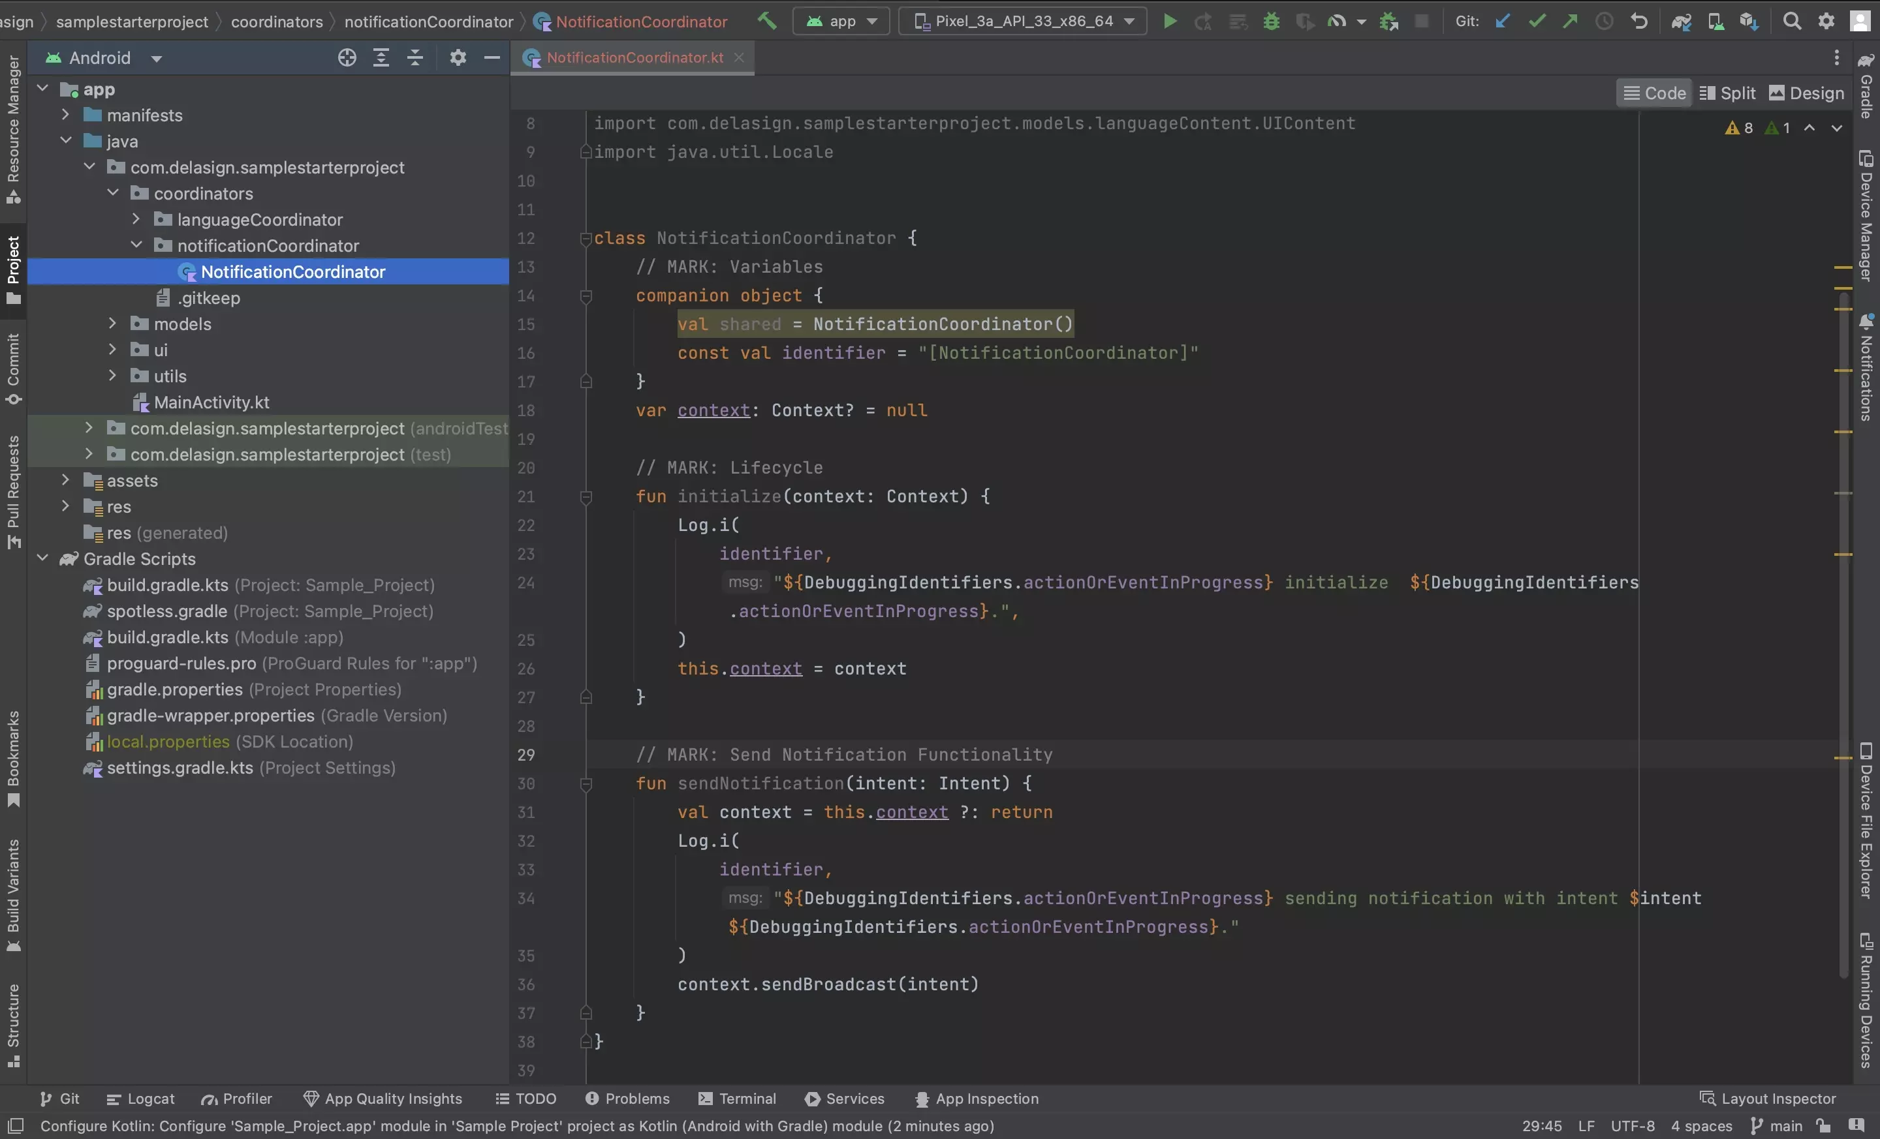Open the Profiler tool tab

click(x=236, y=1099)
